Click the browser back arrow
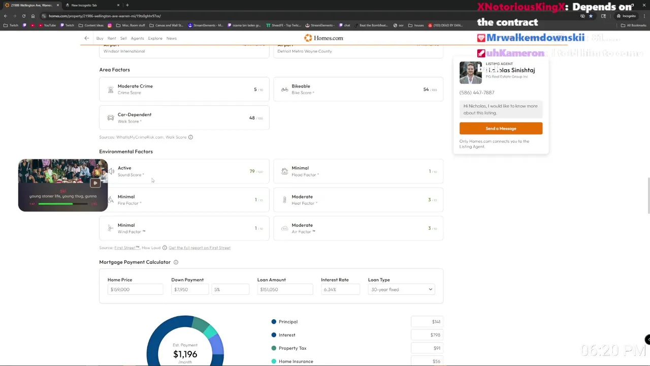650x366 pixels. click(x=6, y=16)
